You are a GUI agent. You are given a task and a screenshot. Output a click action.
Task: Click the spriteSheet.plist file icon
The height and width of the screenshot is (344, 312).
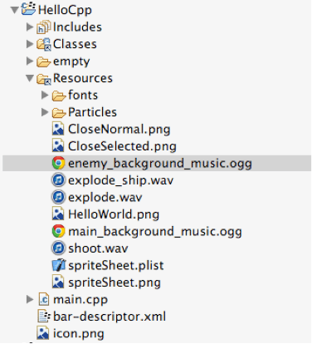[x=59, y=265]
